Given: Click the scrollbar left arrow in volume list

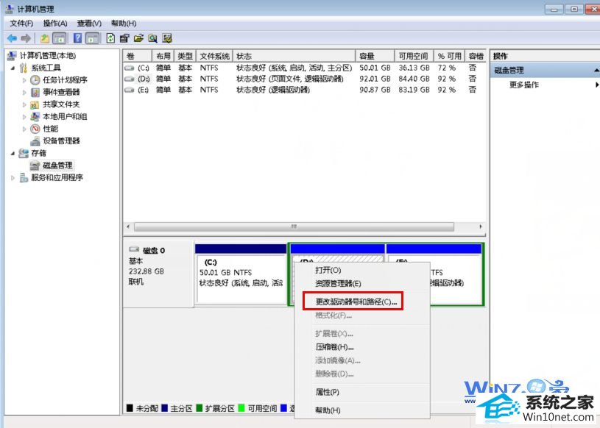Looking at the screenshot, I should [x=128, y=227].
